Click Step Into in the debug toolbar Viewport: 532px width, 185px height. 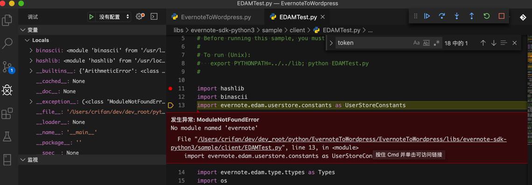coord(457,16)
